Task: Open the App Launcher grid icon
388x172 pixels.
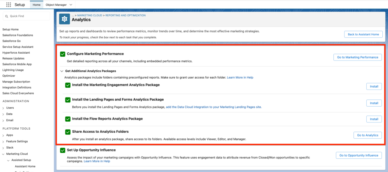Action: (x=9, y=5)
